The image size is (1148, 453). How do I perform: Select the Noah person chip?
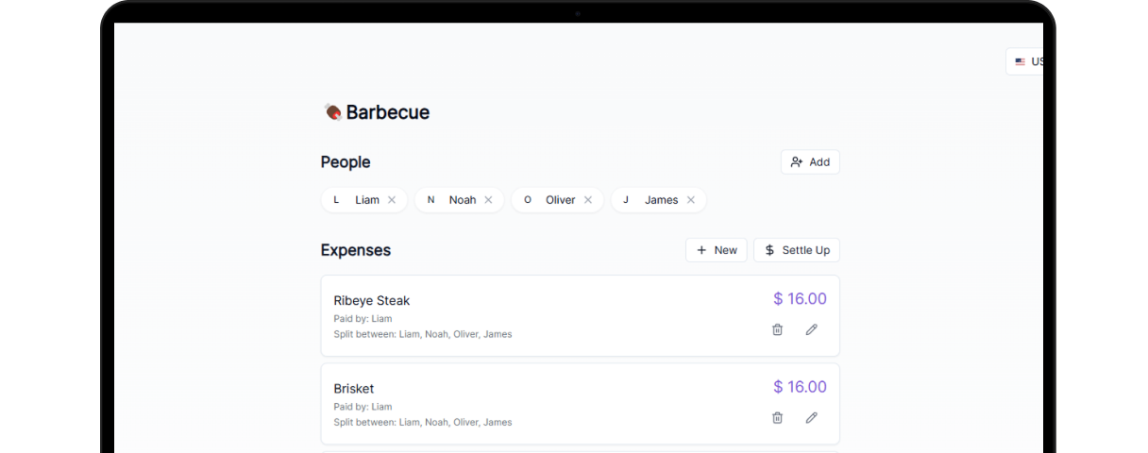coord(460,200)
